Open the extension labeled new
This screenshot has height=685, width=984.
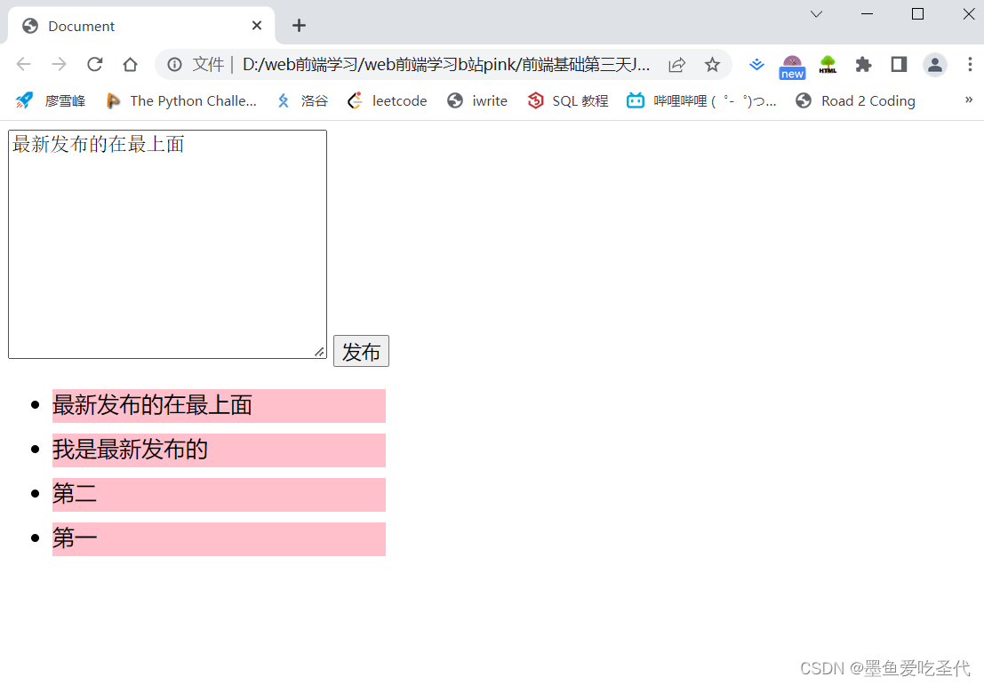pos(792,67)
